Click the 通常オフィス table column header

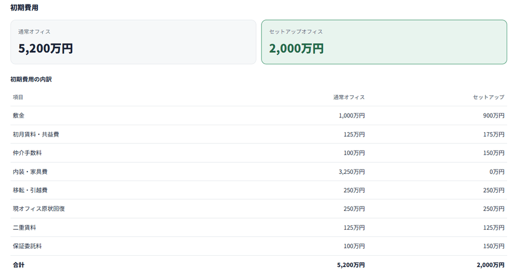(349, 97)
